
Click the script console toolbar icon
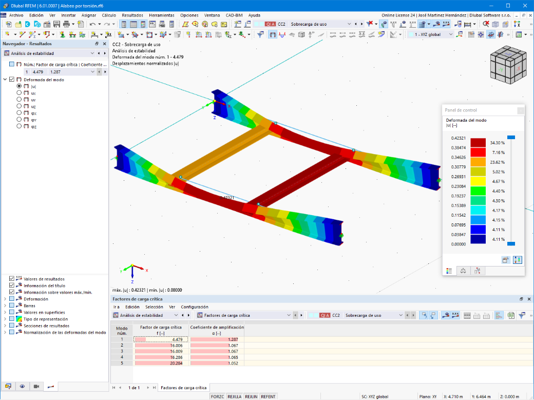152,24
